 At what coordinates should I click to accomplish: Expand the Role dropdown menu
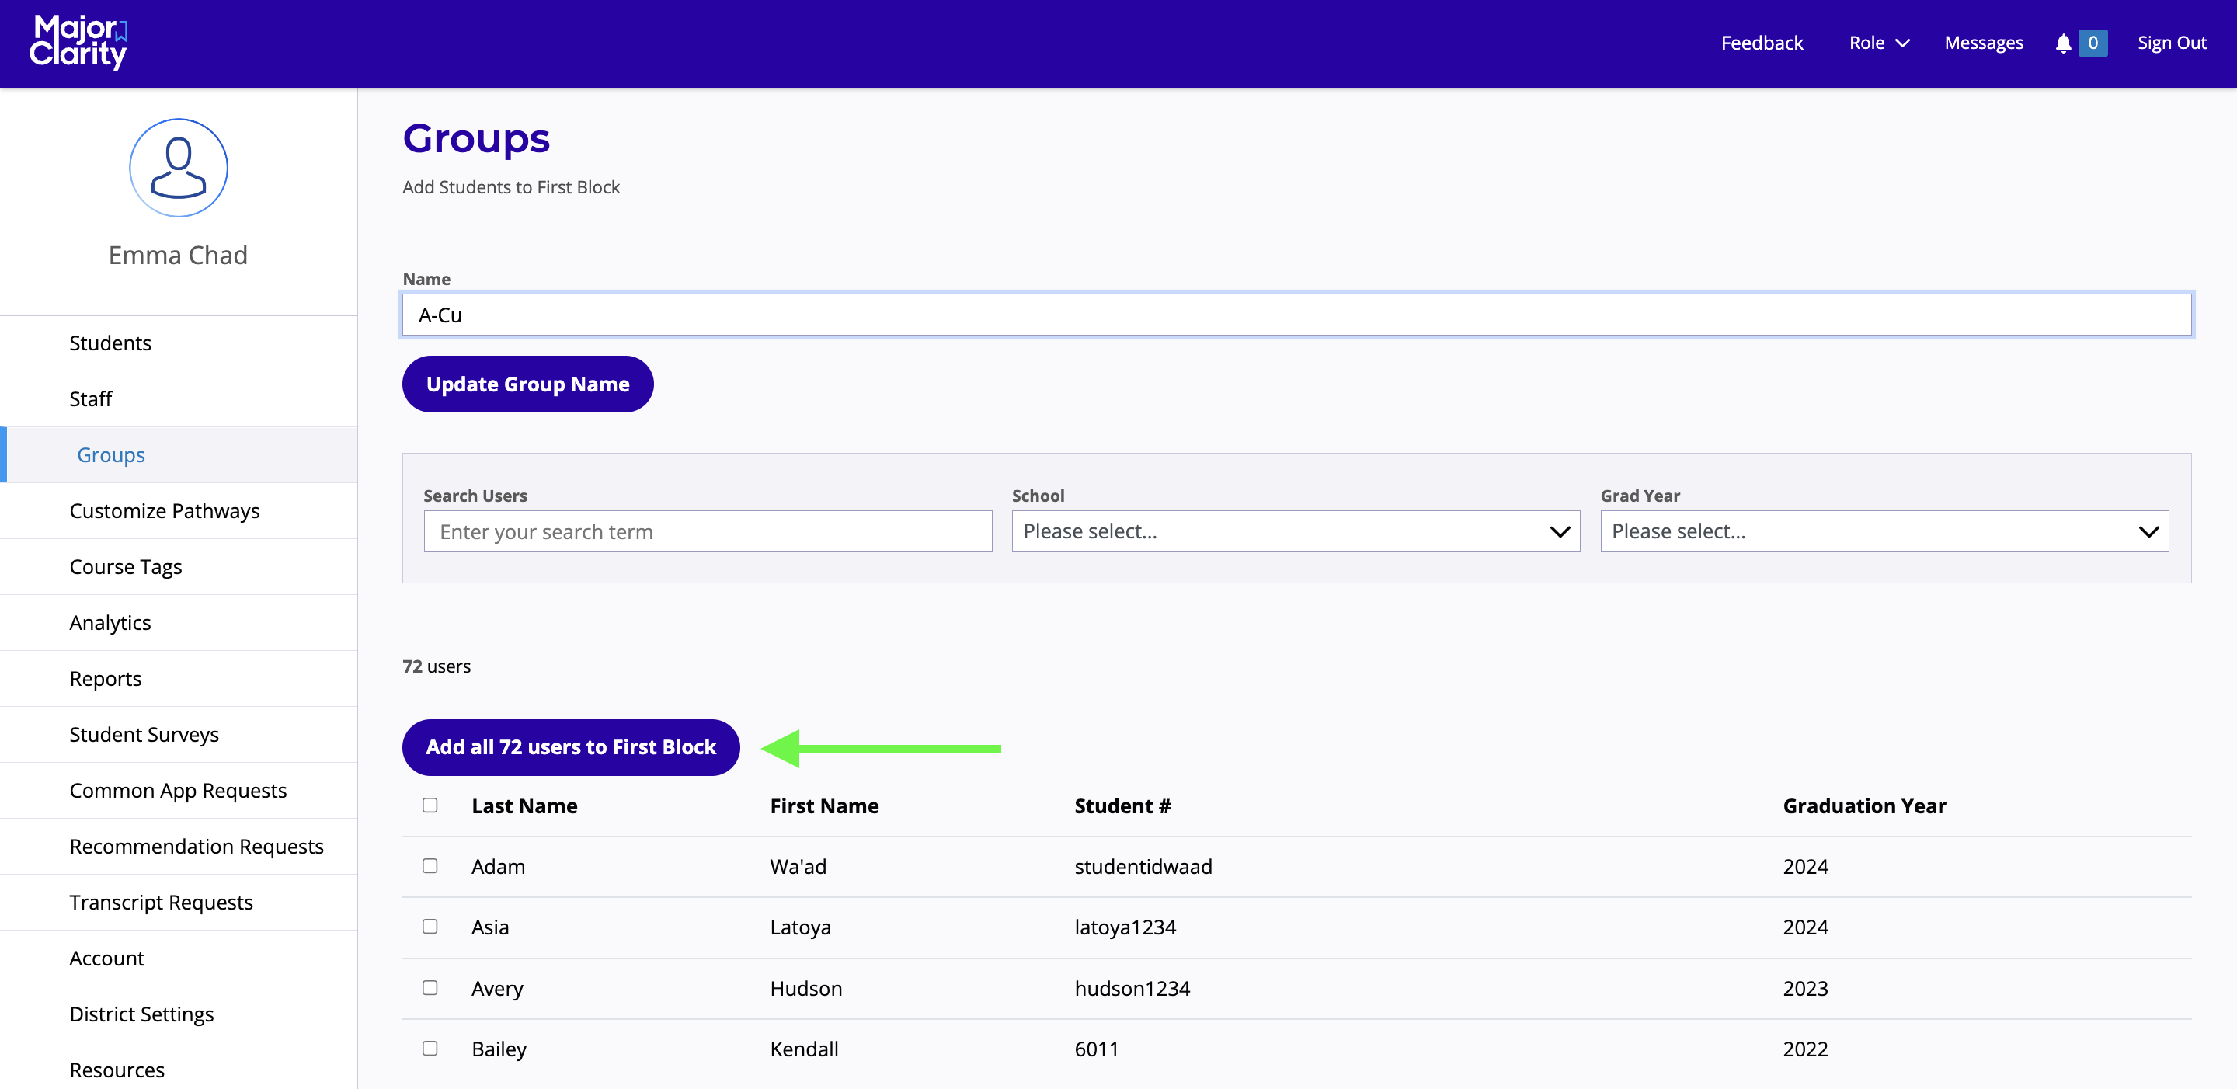pyautogui.click(x=1878, y=43)
